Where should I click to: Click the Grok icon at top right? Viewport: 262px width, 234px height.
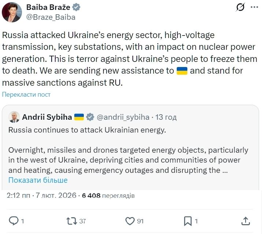click(x=240, y=7)
